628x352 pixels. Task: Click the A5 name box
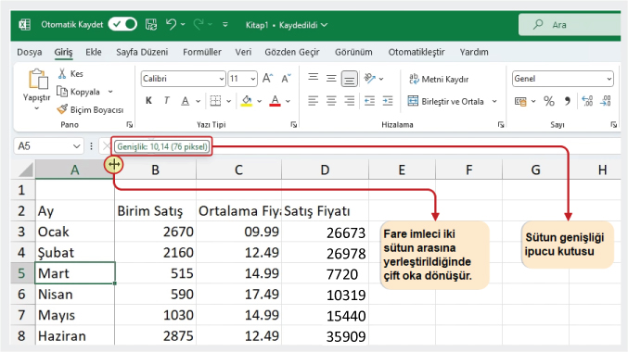click(48, 146)
